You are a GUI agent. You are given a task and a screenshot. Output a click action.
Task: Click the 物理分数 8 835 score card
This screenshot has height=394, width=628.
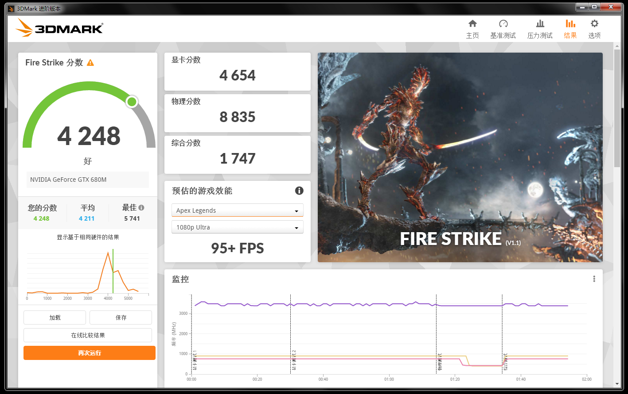238,113
